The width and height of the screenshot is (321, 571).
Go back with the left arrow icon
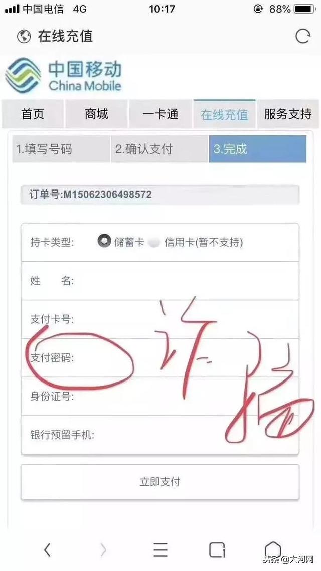[47, 549]
